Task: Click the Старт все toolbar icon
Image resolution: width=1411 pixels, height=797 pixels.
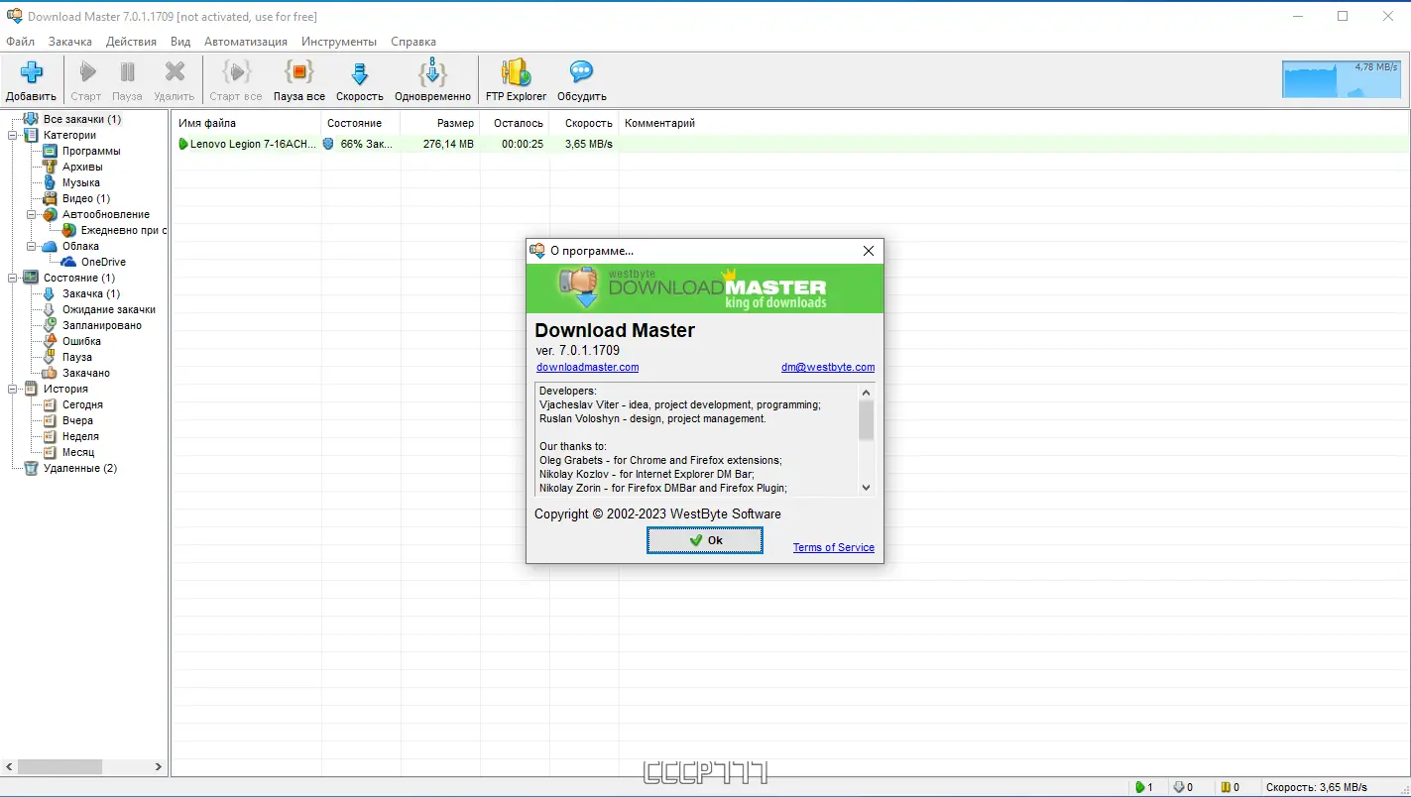Action: point(236,72)
